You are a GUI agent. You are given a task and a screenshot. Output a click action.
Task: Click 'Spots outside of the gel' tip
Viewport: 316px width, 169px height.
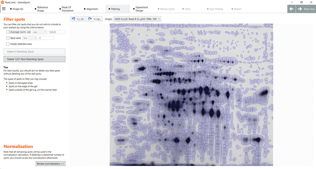point(33,90)
